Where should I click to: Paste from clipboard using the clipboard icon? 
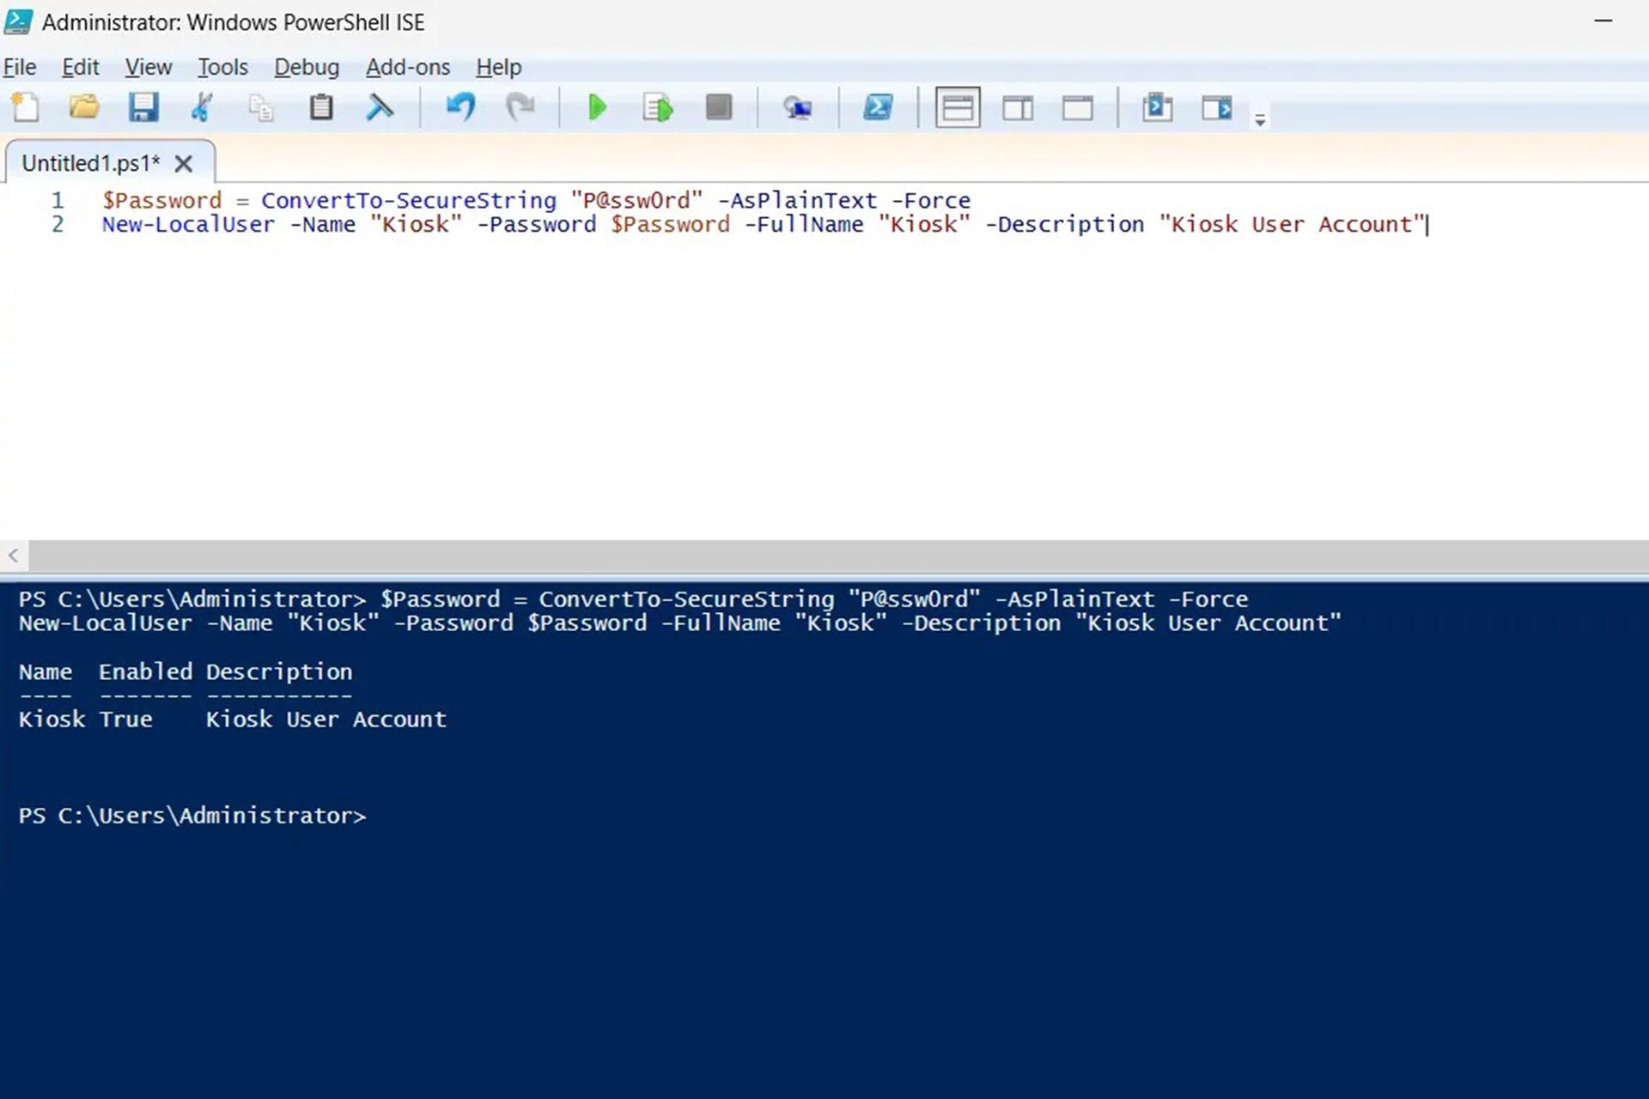click(x=320, y=107)
